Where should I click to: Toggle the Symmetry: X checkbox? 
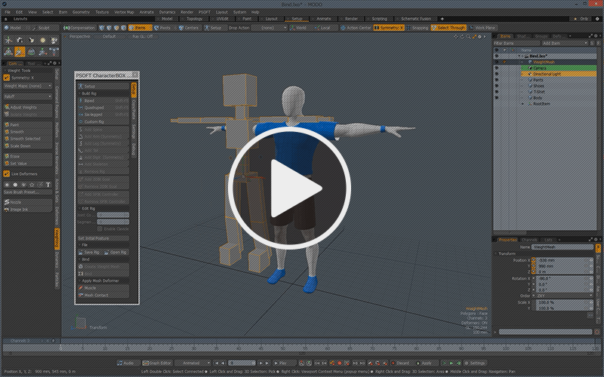(x=7, y=77)
